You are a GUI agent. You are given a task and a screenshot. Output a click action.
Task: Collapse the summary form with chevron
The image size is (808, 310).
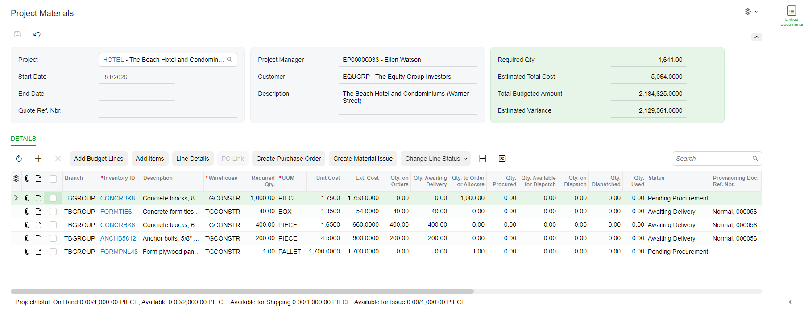757,37
